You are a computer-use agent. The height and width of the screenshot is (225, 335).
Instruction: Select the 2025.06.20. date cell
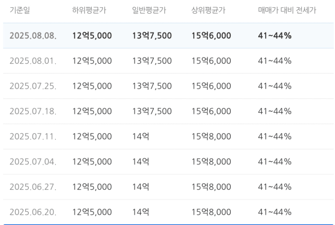(33, 212)
